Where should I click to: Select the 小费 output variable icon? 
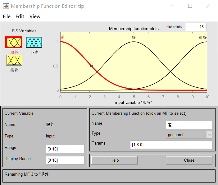34,42
